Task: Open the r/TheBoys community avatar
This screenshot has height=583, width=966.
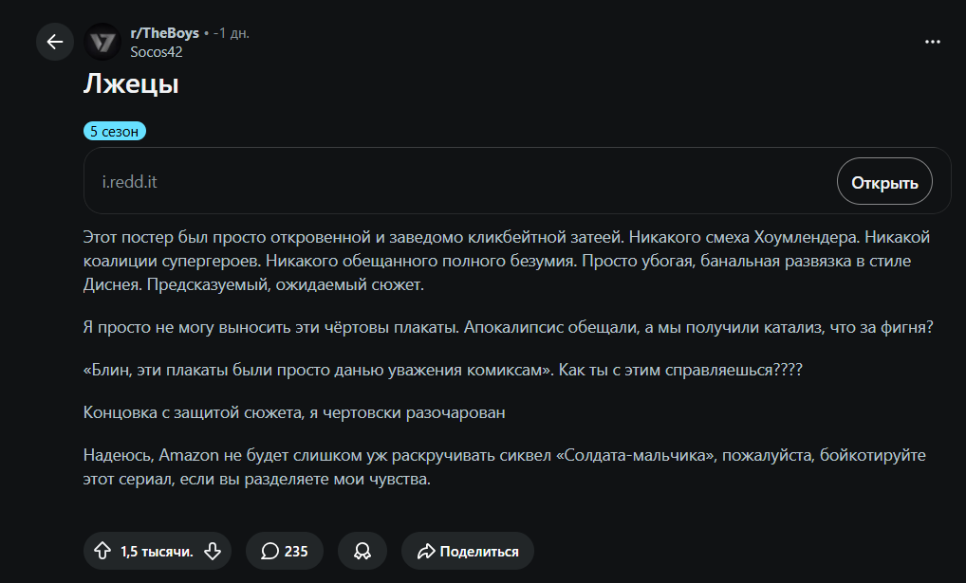Action: point(102,42)
